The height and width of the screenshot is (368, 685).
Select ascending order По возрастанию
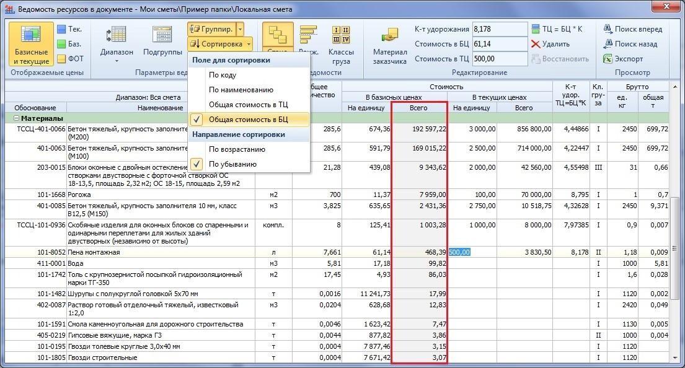(x=237, y=149)
